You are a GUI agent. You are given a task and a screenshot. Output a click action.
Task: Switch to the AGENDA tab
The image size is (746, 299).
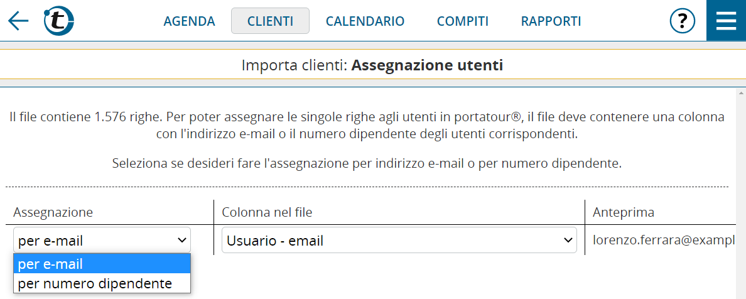(190, 21)
